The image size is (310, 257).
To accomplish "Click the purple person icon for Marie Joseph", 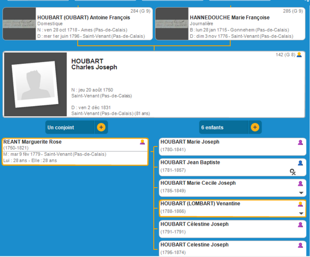I will point(300,142).
